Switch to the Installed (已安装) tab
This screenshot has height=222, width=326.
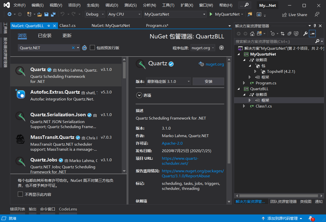[45, 36]
